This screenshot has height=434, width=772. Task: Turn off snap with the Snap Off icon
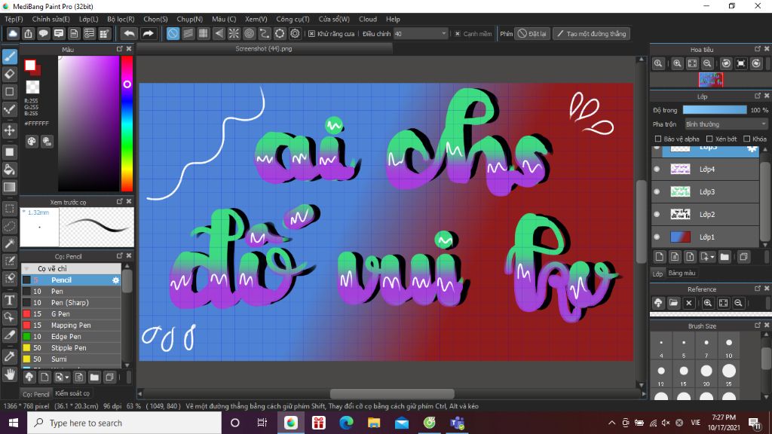[x=173, y=33]
